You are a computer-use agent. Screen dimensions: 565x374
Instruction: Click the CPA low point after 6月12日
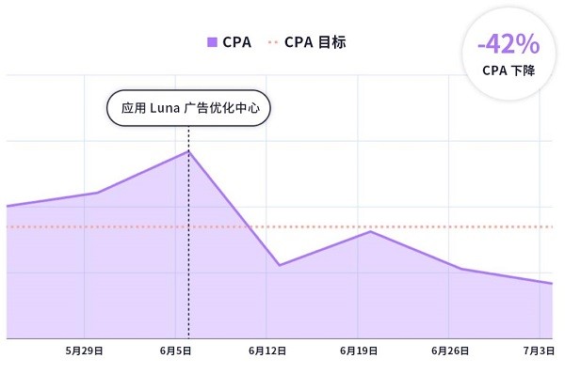(x=280, y=265)
